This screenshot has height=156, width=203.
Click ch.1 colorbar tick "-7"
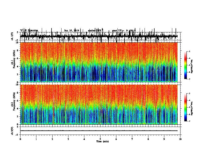(x=189, y=79)
